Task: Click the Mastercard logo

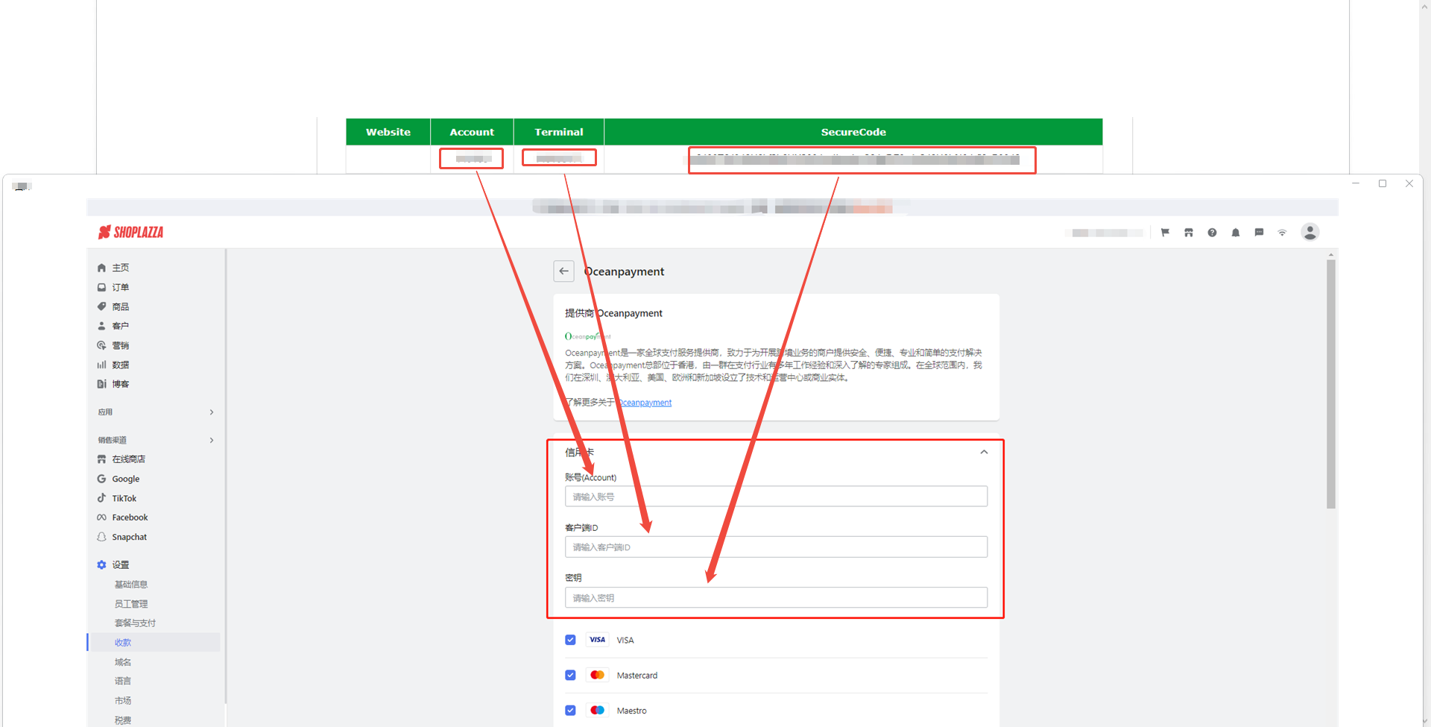Action: (597, 675)
